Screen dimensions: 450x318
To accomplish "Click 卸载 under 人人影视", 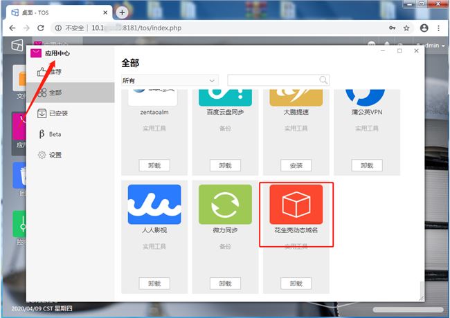I will pos(154,283).
